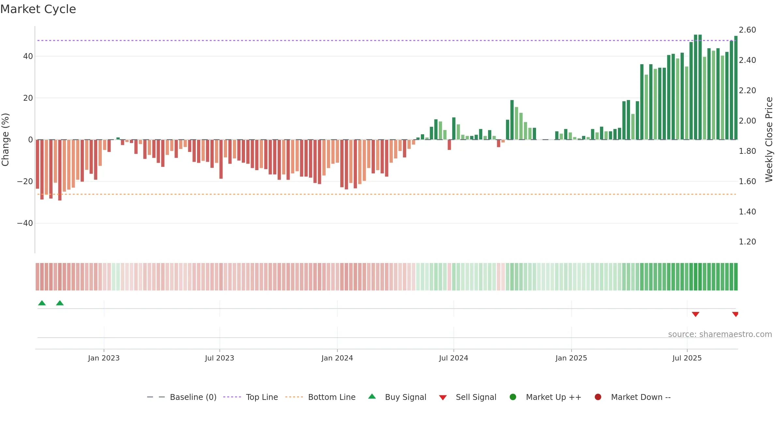Click the green Buy Signal legend triangle icon

pyautogui.click(x=372, y=396)
